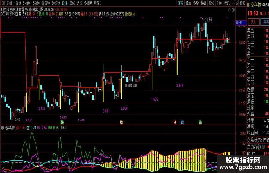The height and width of the screenshot is (173, 269).
Task: Select the 买五 order book row
Action: click(x=258, y=83)
